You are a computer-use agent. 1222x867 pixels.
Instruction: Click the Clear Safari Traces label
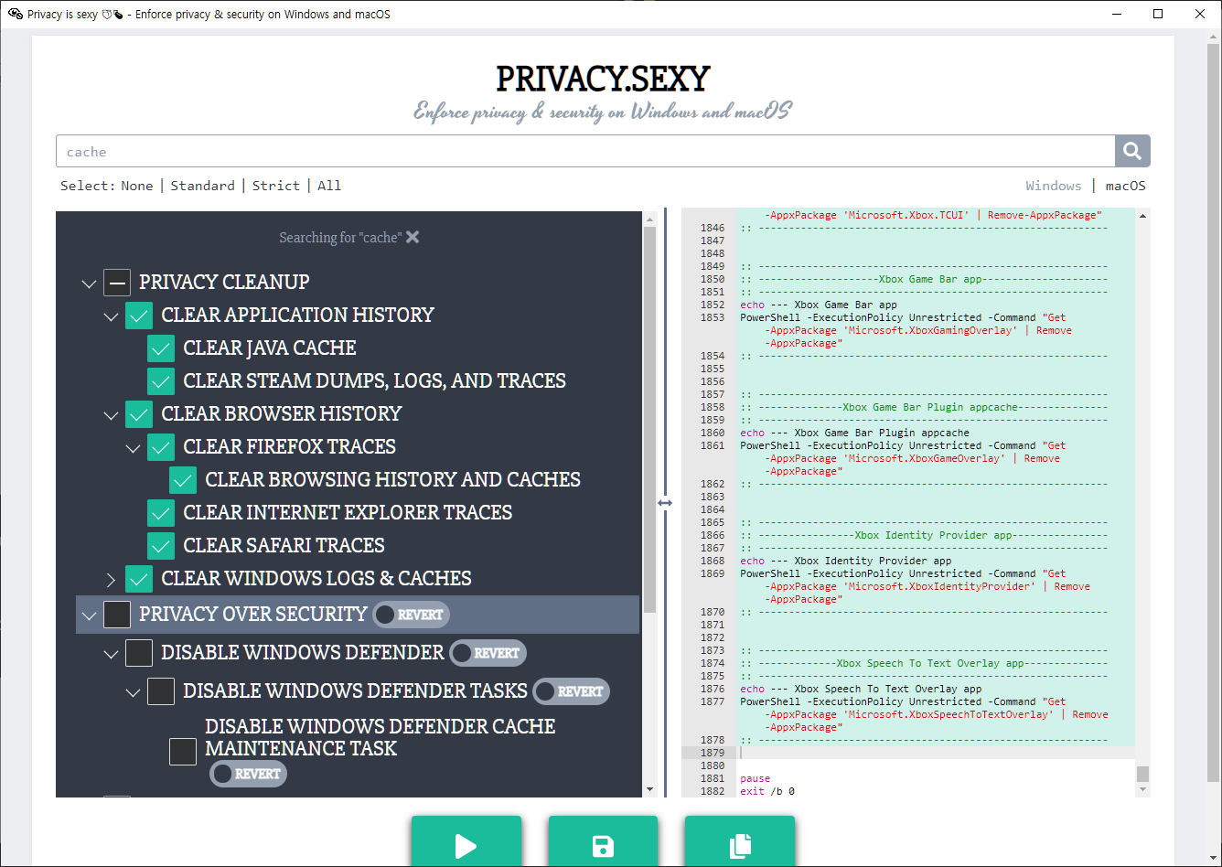pyautogui.click(x=284, y=546)
